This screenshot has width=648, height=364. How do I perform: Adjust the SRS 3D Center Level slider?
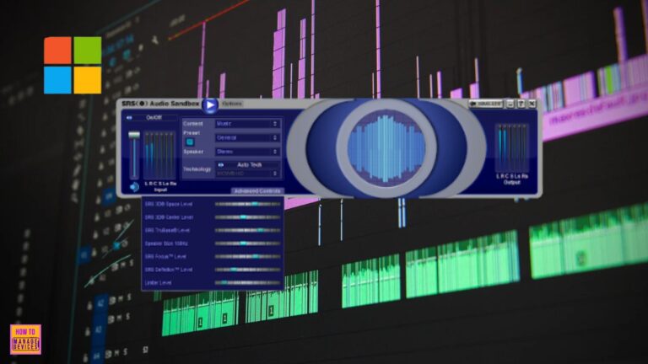click(247, 217)
